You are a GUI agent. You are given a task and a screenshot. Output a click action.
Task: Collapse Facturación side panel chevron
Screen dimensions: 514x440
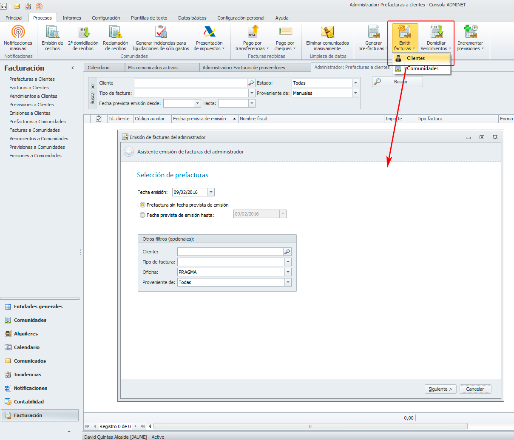pyautogui.click(x=73, y=68)
